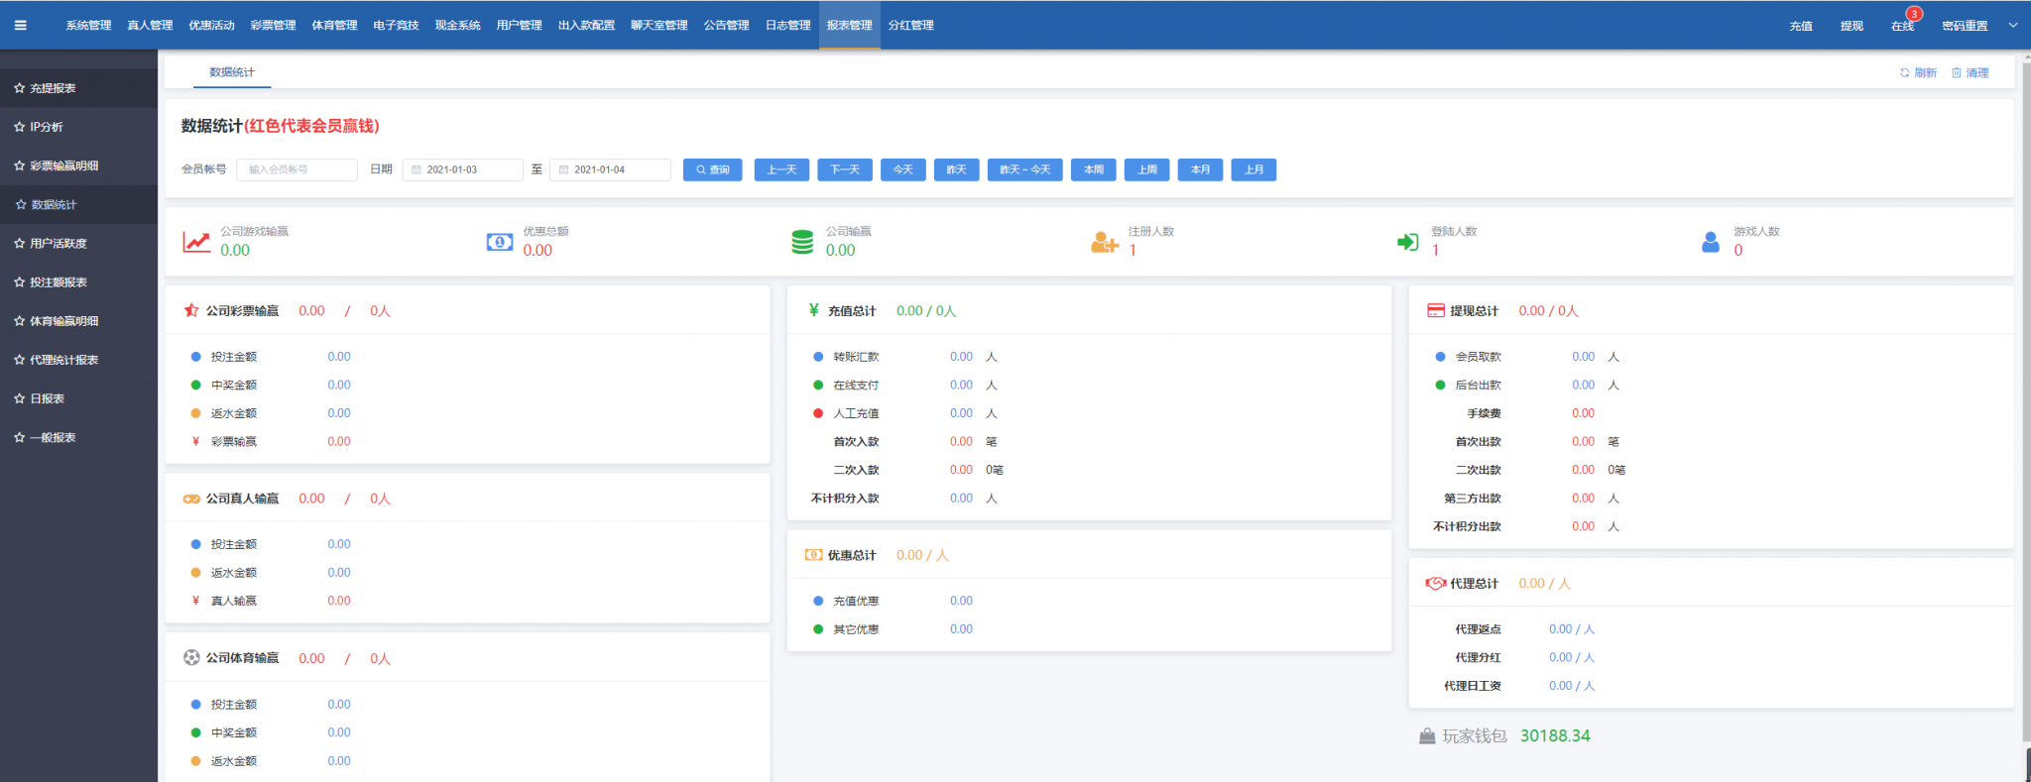This screenshot has width=2031, height=782.
Task: Click the 玩家钱包 wallet icon
Action: pos(1427,735)
